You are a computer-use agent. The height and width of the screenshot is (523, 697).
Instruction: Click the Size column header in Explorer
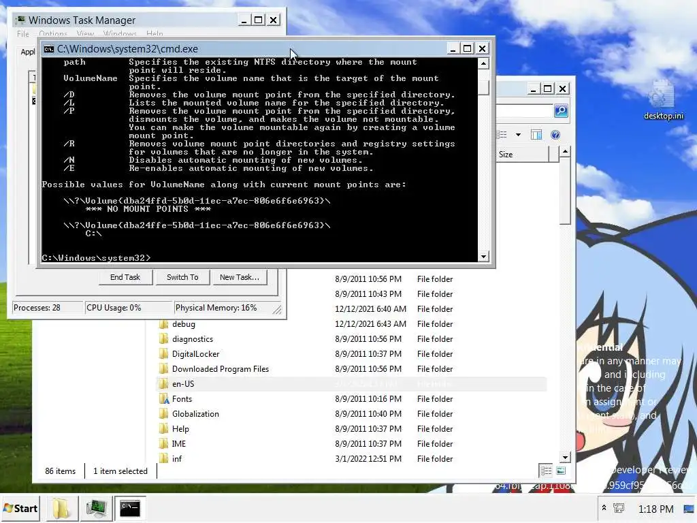click(523, 155)
